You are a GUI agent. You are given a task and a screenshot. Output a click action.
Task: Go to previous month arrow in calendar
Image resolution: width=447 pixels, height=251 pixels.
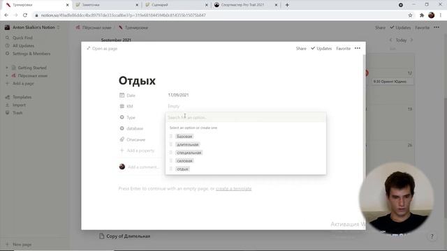pyautogui.click(x=391, y=40)
